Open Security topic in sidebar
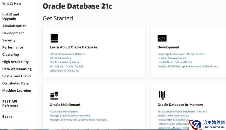 point(9,40)
